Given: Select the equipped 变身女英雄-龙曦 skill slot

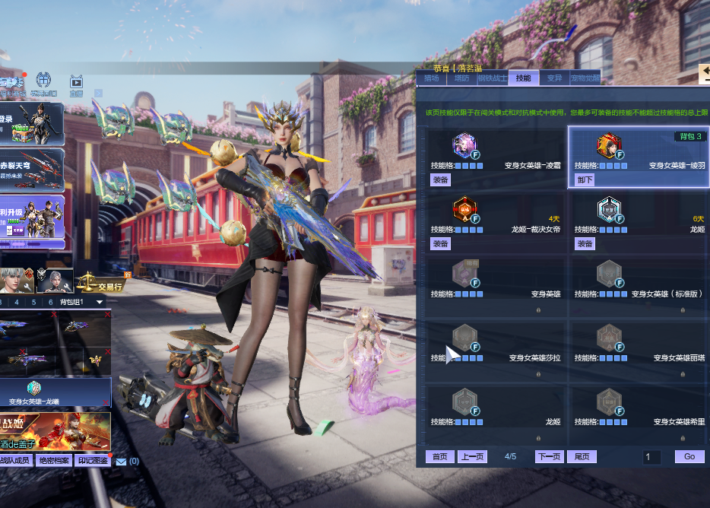Looking at the screenshot, I should click(x=55, y=392).
